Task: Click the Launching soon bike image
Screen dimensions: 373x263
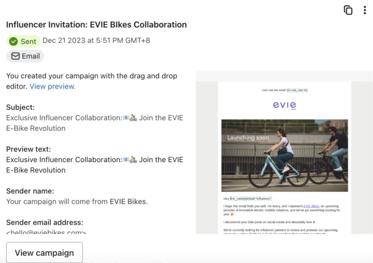Action: pos(284,155)
